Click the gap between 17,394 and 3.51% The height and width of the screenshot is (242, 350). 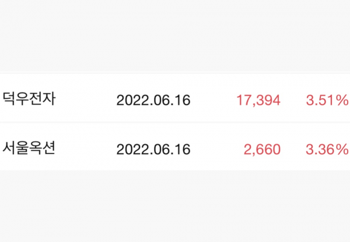pos(293,99)
